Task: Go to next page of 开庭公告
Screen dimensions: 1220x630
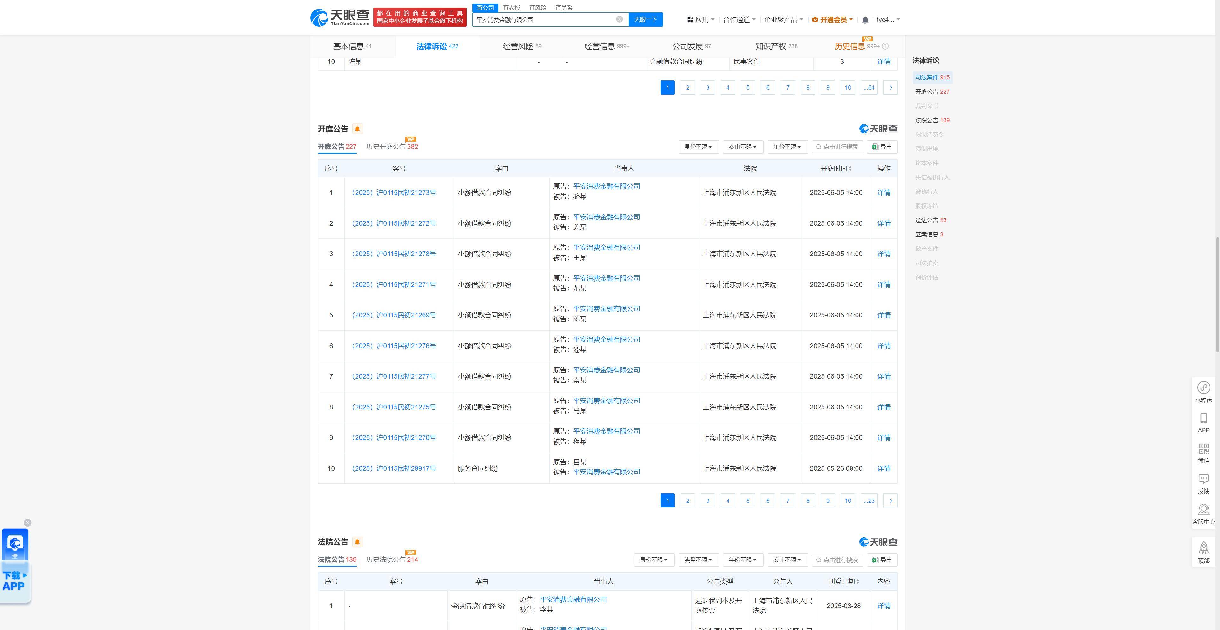Action: (x=890, y=501)
